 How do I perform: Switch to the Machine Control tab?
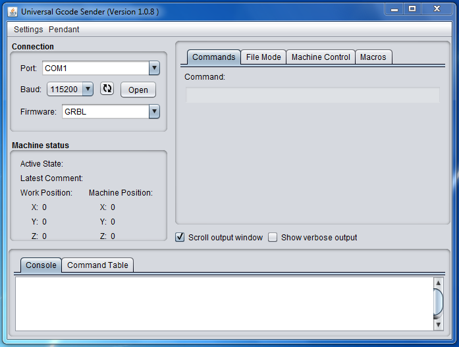[321, 57]
